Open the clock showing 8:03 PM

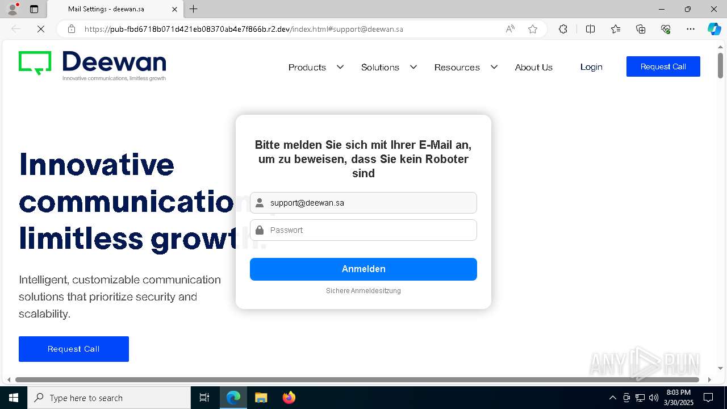click(x=678, y=398)
